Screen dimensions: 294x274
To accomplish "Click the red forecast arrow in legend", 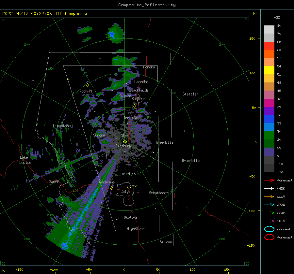I will point(269,180).
